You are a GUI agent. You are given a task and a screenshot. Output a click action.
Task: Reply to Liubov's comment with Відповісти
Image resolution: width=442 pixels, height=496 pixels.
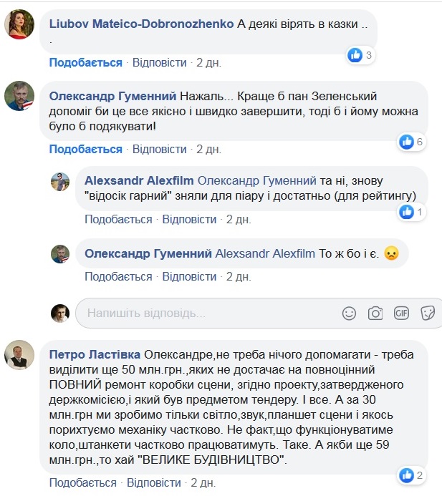(159, 63)
